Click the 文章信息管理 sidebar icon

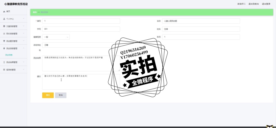tap(4, 26)
